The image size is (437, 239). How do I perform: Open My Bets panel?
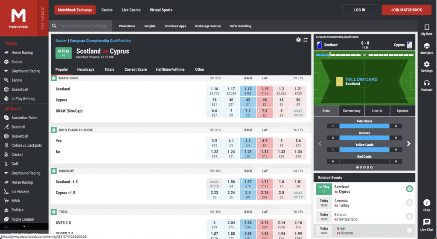click(427, 30)
